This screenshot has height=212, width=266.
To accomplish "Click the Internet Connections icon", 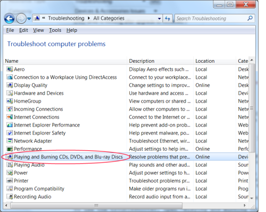I will [10, 117].
